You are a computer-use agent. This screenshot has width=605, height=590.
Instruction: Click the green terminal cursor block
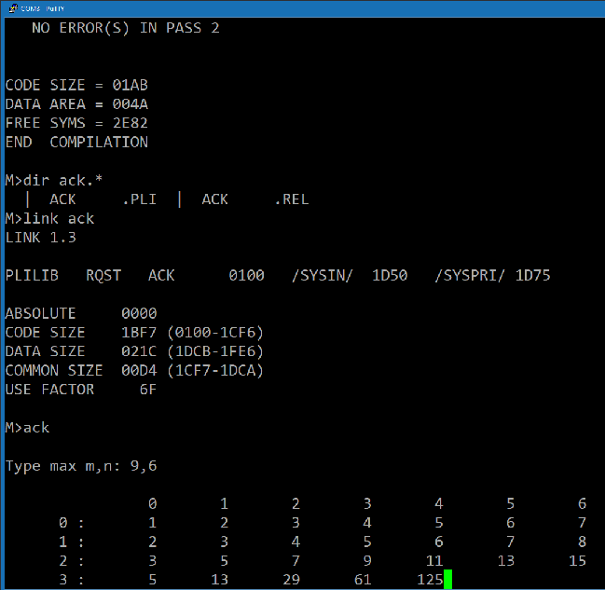pyautogui.click(x=447, y=579)
